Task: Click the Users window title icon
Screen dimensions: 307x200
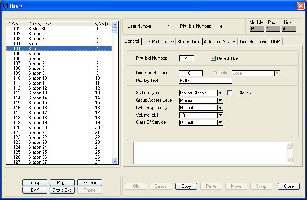Action: (x=5, y=6)
